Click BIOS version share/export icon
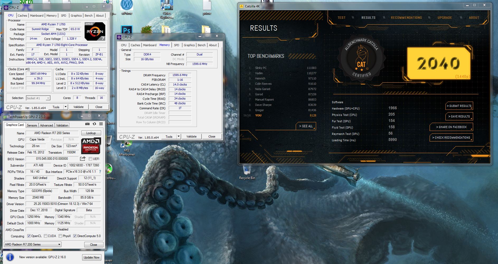This screenshot has height=264, width=498. pyautogui.click(x=83, y=159)
